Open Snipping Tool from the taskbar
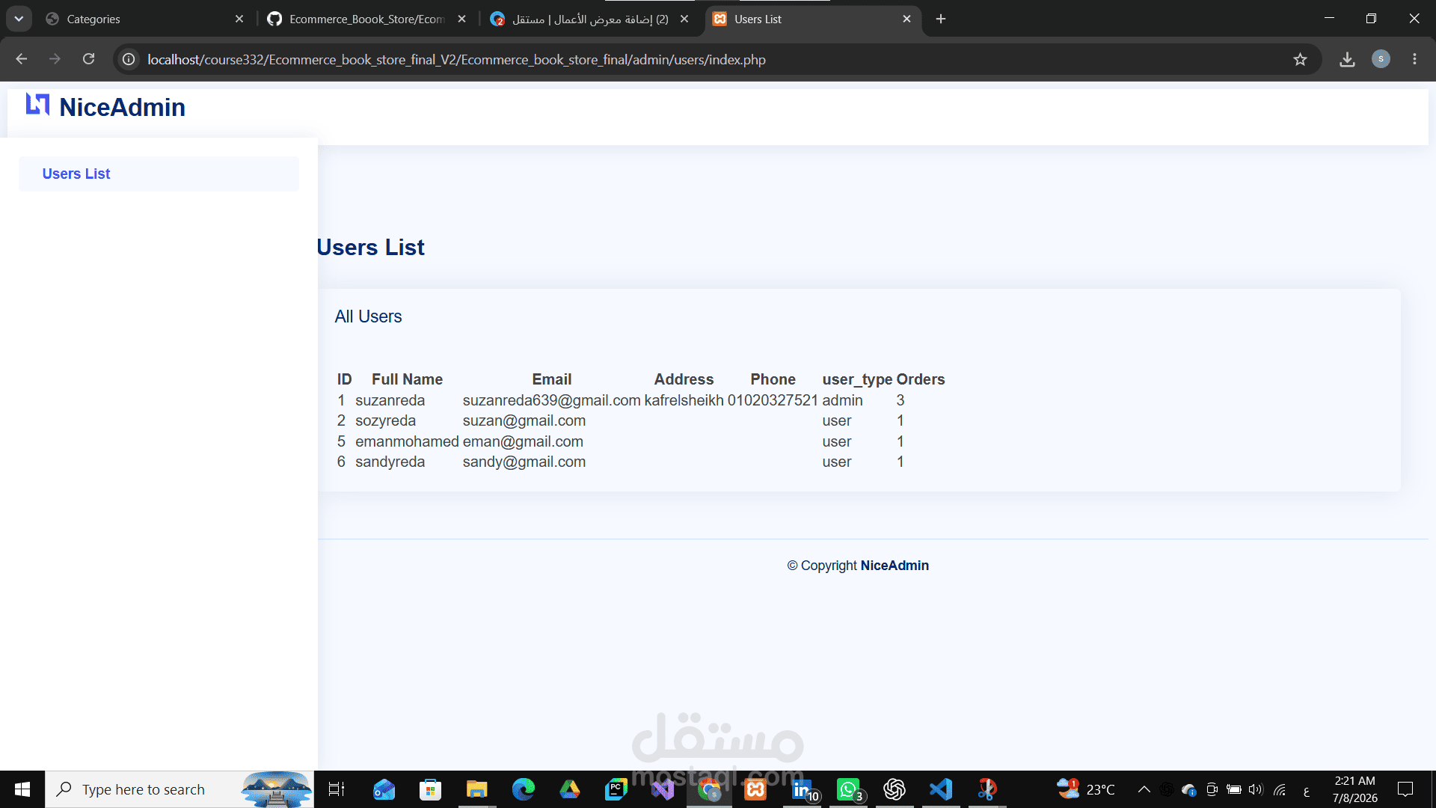 (987, 789)
